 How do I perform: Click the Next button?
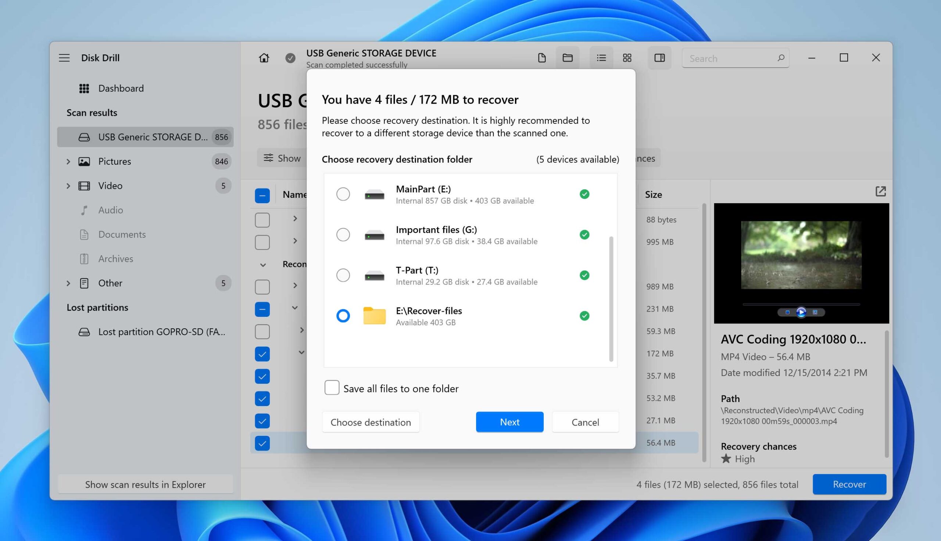(x=509, y=422)
